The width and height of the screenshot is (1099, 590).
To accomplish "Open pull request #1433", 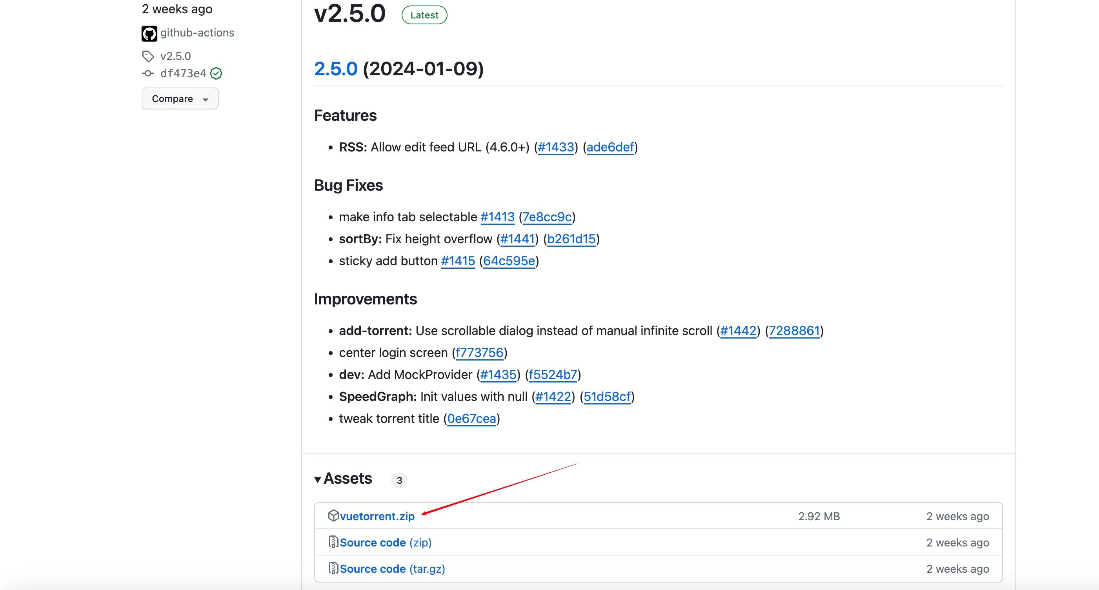I will 556,147.
